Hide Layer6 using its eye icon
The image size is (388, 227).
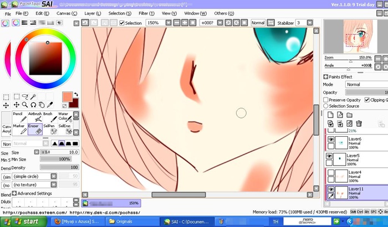click(x=331, y=140)
